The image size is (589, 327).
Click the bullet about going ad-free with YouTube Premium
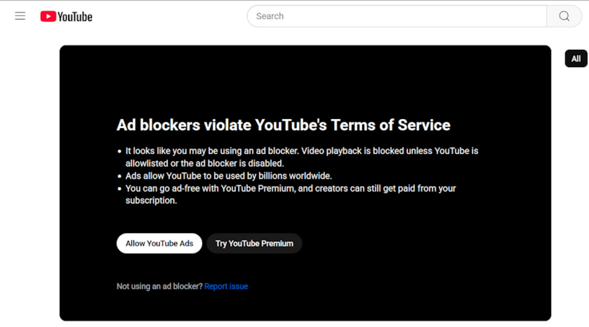click(x=291, y=194)
